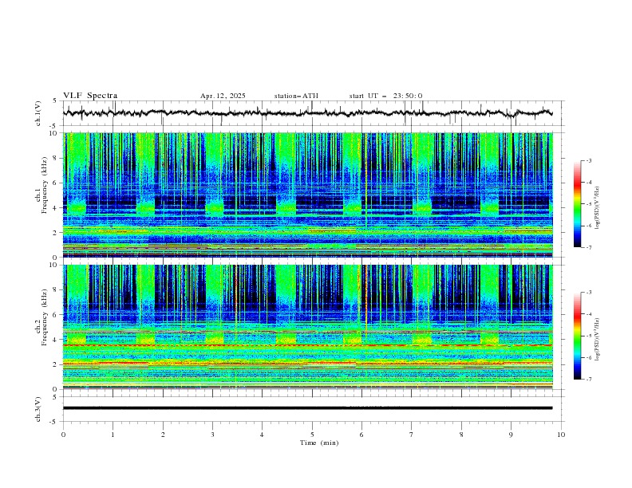Click the "6" kHz tick on ch.2 frequency axis
The width and height of the screenshot is (632, 488).
(56, 314)
